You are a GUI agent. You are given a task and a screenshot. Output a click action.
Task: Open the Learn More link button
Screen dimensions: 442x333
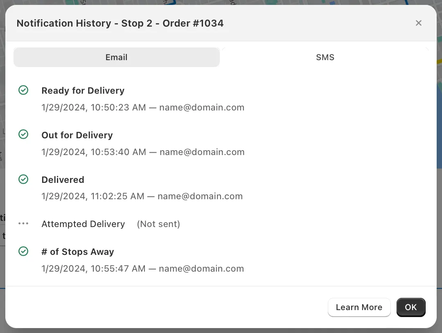[359, 307]
